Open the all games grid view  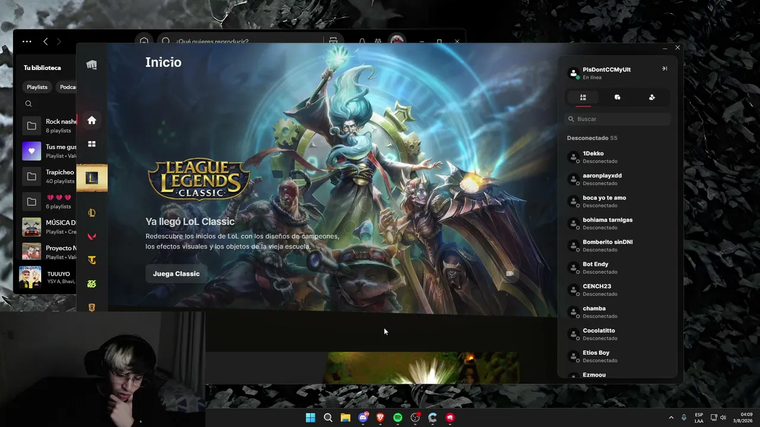[91, 144]
